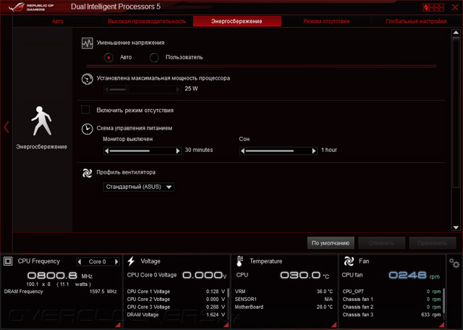Click the CPU Core 1 Voltage row
The height and width of the screenshot is (330, 463).
click(176, 292)
